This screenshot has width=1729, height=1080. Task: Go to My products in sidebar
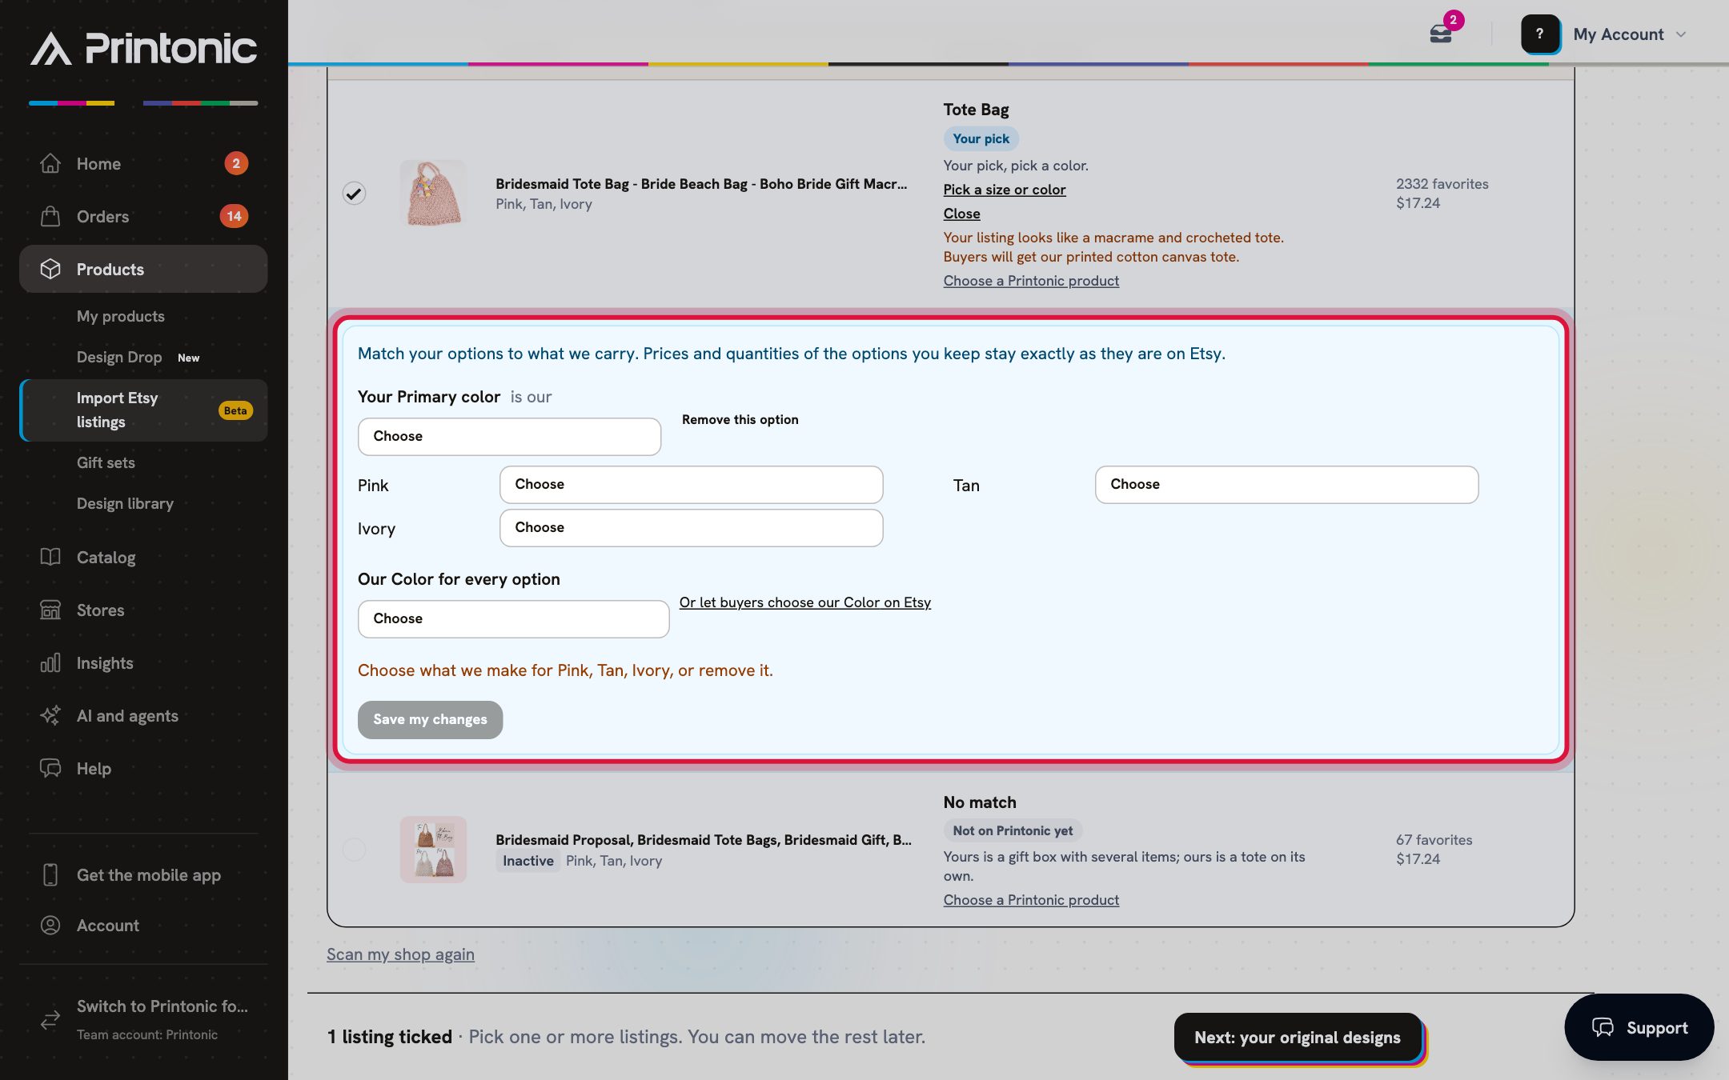click(120, 316)
